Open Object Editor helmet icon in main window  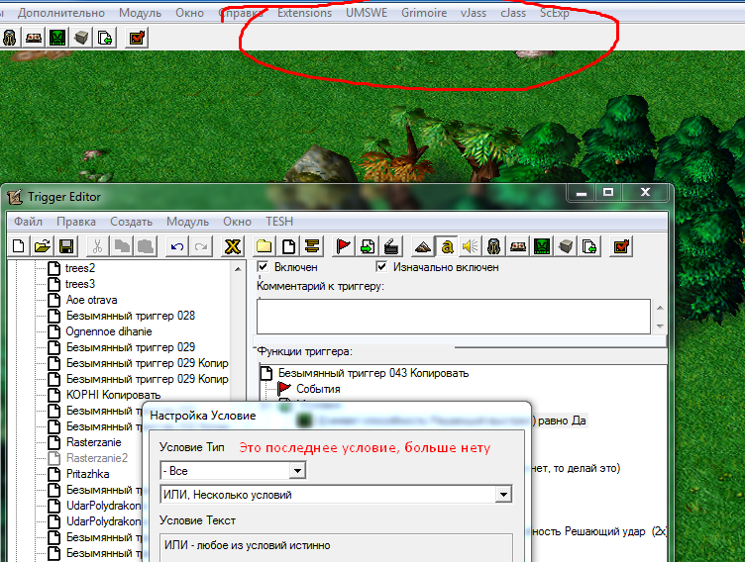pyautogui.click(x=10, y=38)
